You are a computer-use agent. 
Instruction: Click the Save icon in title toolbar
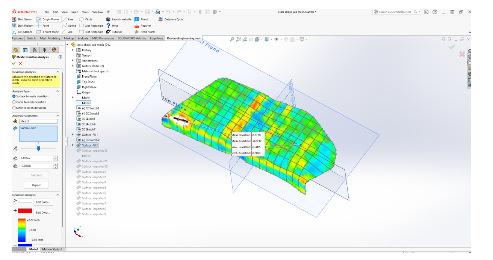tap(147, 12)
